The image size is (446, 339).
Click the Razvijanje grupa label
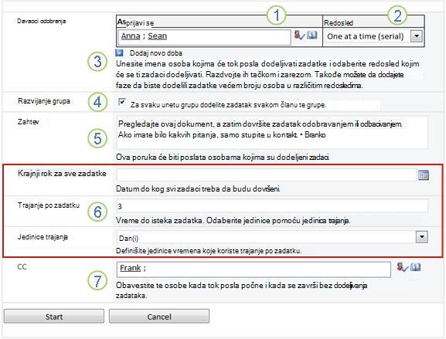44,101
